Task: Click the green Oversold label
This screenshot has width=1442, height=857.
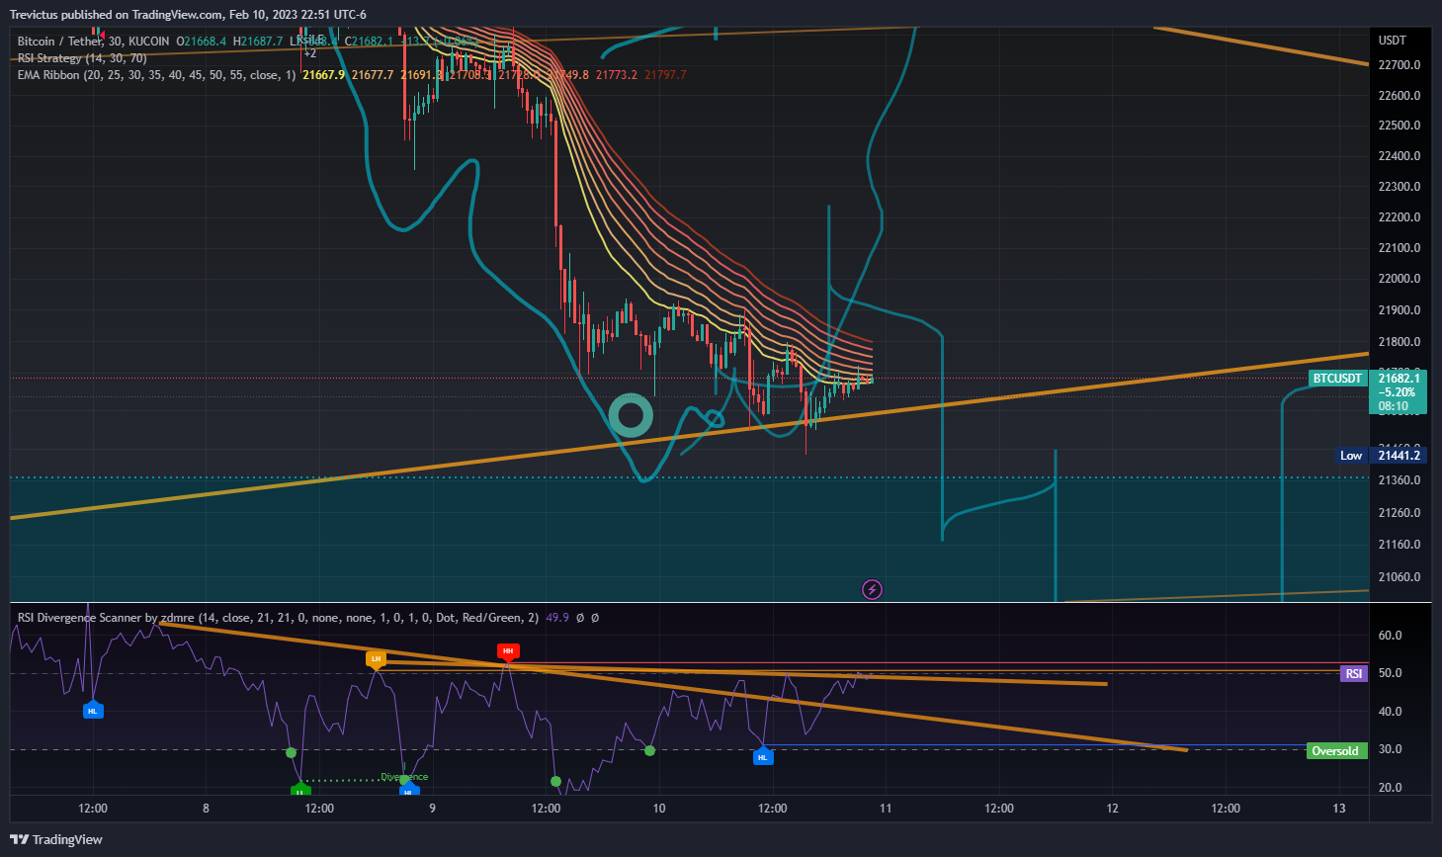Action: [x=1335, y=751]
